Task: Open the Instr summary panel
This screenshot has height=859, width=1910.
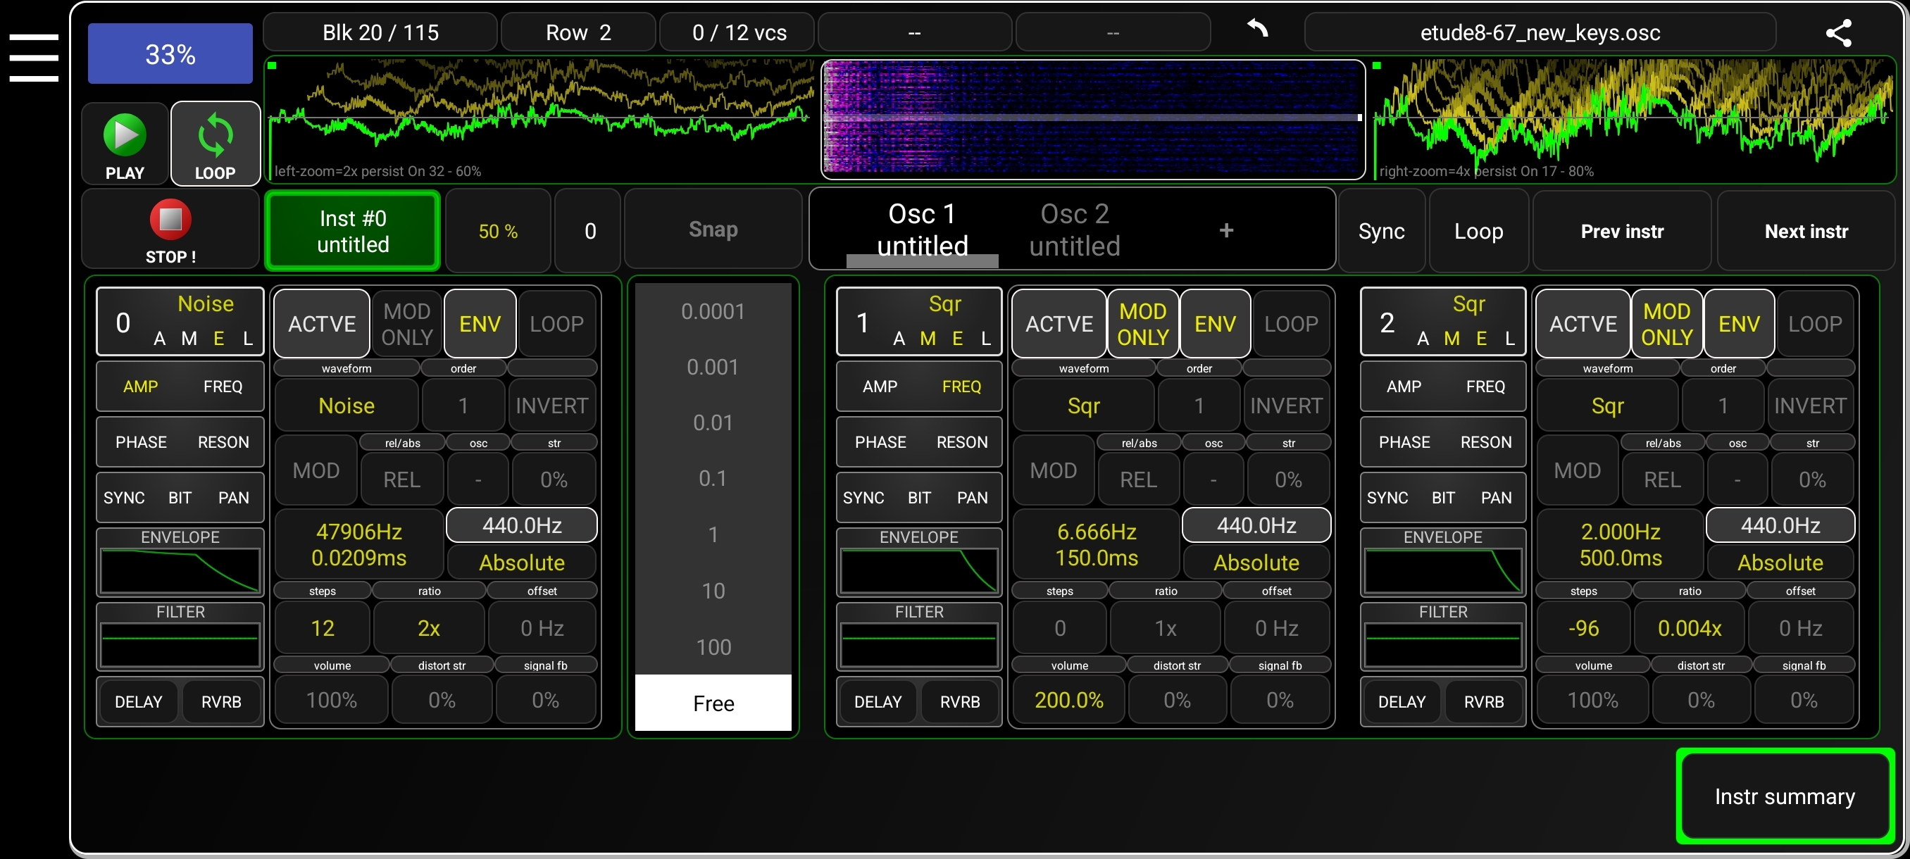Action: [1784, 796]
